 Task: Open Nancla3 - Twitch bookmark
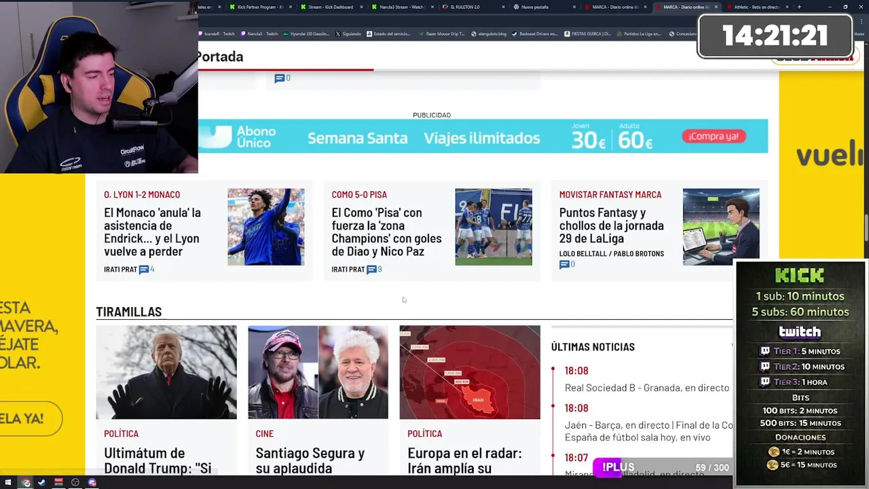[x=259, y=34]
